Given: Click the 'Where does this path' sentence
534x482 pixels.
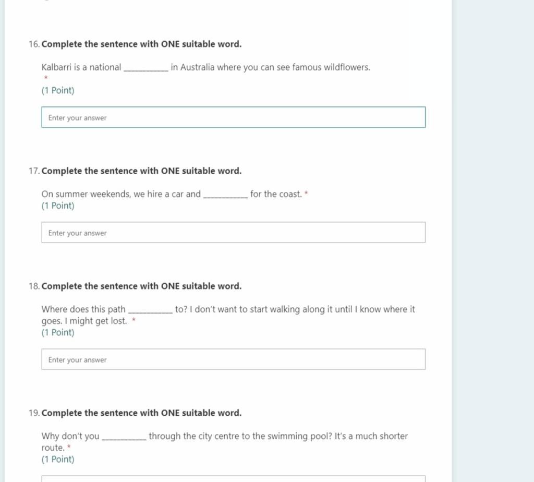Looking at the screenshot, I should (228, 315).
